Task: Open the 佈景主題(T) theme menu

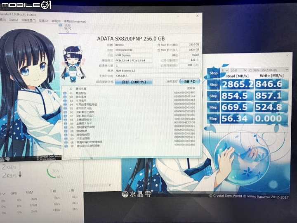Action: (28, 20)
